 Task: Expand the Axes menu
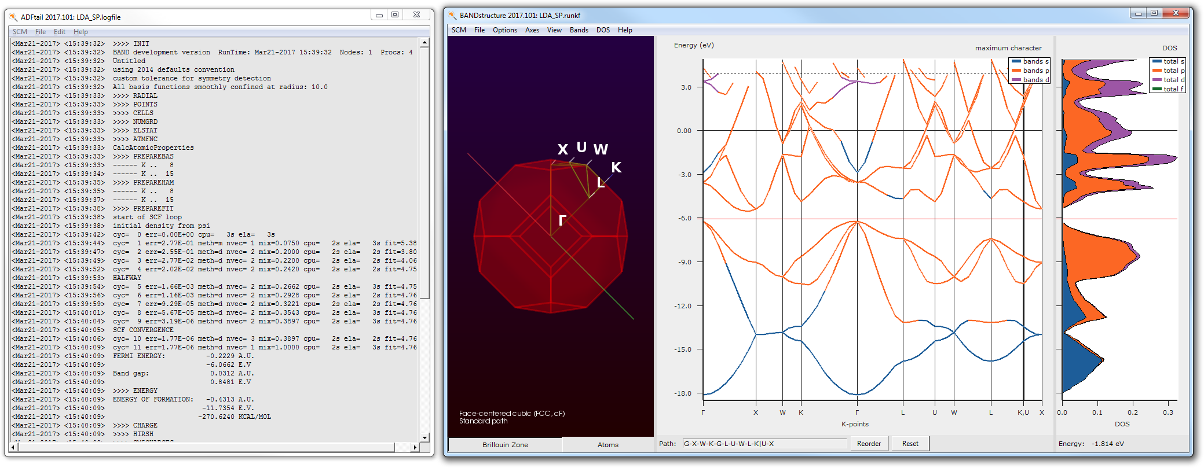tap(532, 30)
